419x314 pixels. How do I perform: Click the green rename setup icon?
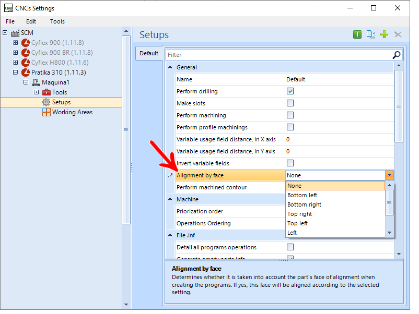357,34
